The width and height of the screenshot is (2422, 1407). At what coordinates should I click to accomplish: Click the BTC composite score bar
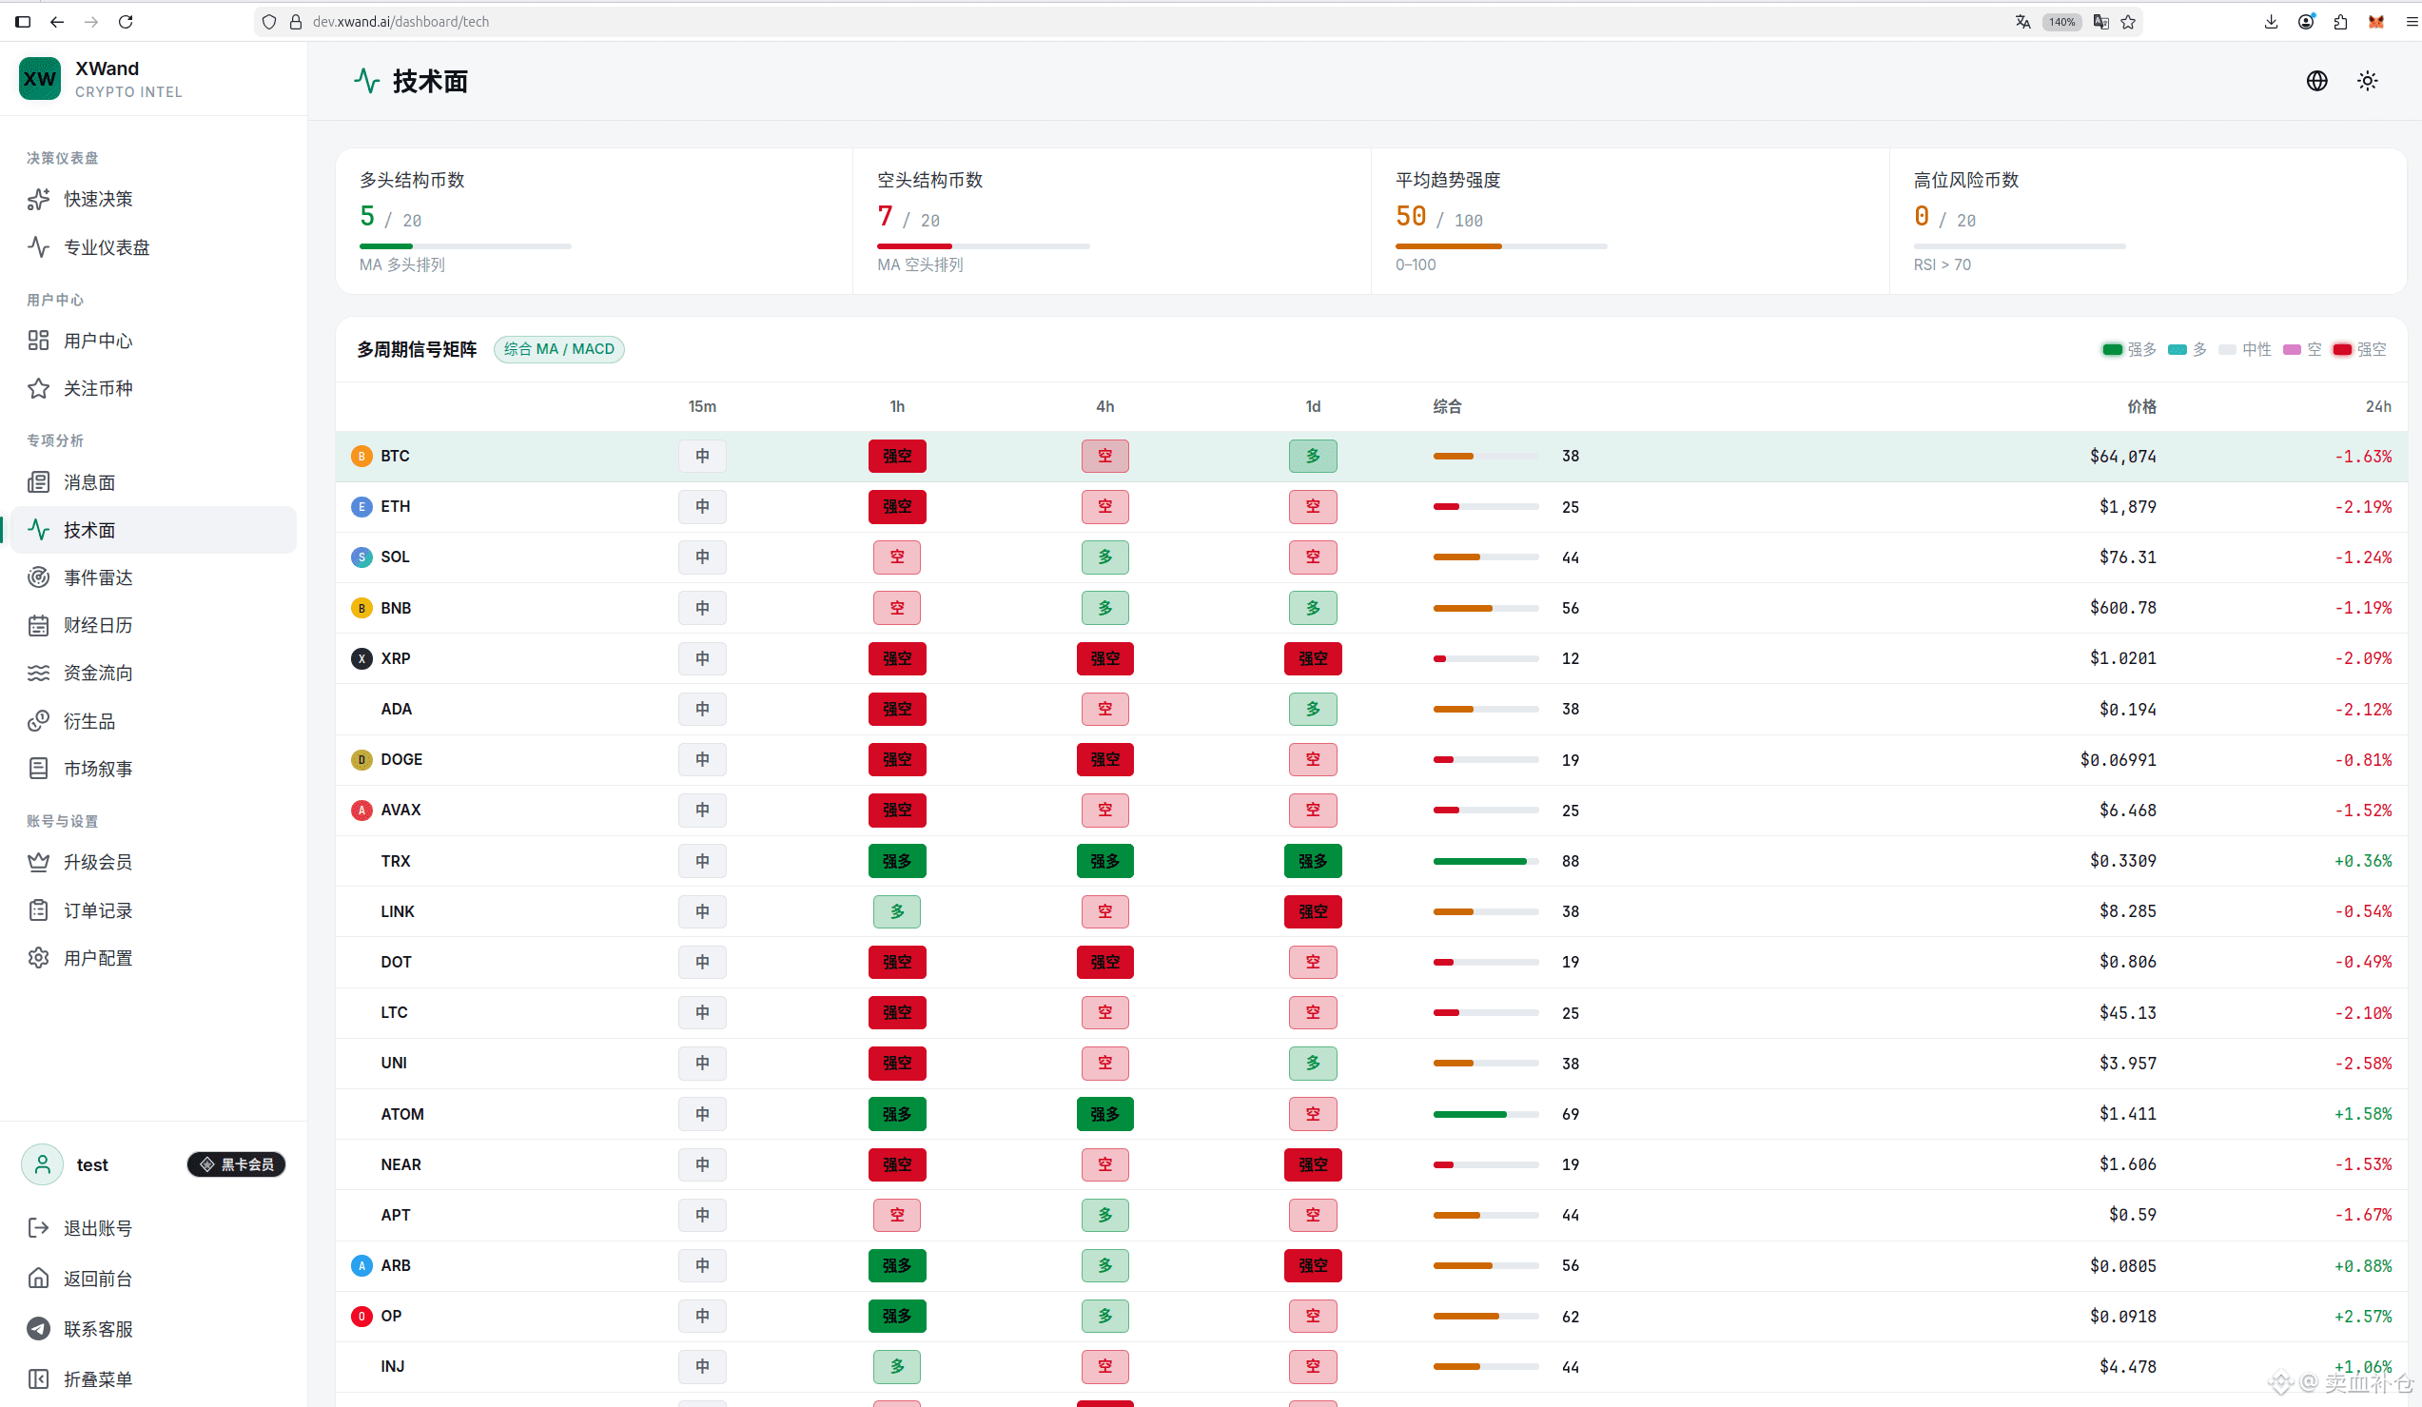(x=1485, y=456)
